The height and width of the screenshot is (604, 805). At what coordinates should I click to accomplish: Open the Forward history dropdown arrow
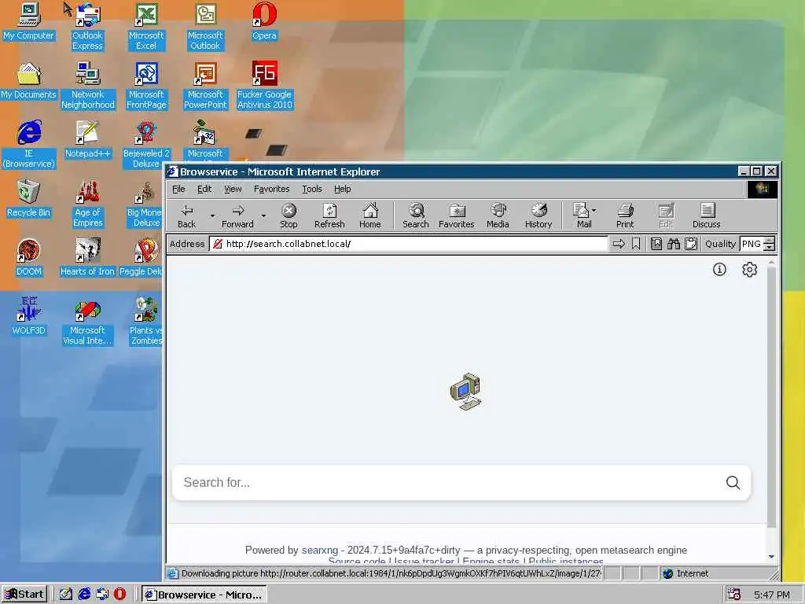[x=263, y=215]
